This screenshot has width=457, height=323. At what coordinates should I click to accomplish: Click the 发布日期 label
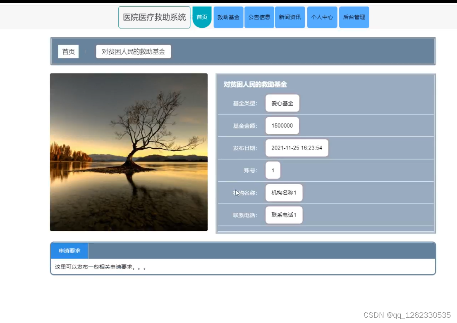245,148
